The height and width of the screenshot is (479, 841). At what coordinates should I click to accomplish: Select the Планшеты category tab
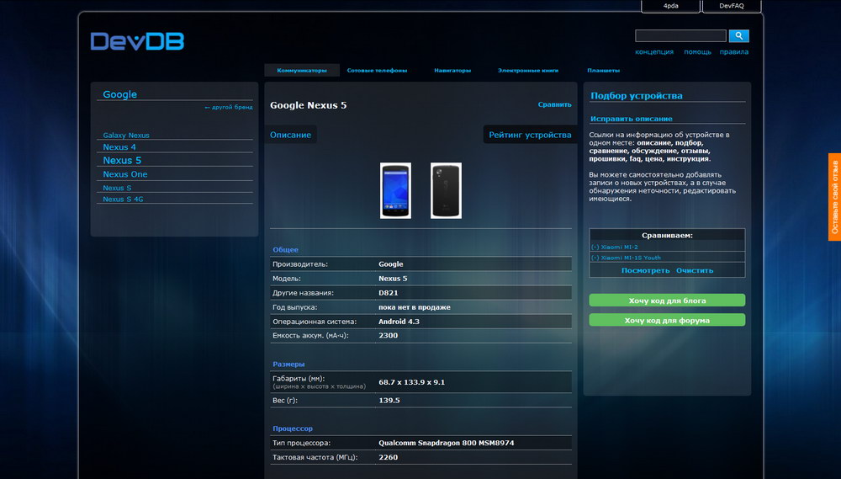click(x=603, y=71)
